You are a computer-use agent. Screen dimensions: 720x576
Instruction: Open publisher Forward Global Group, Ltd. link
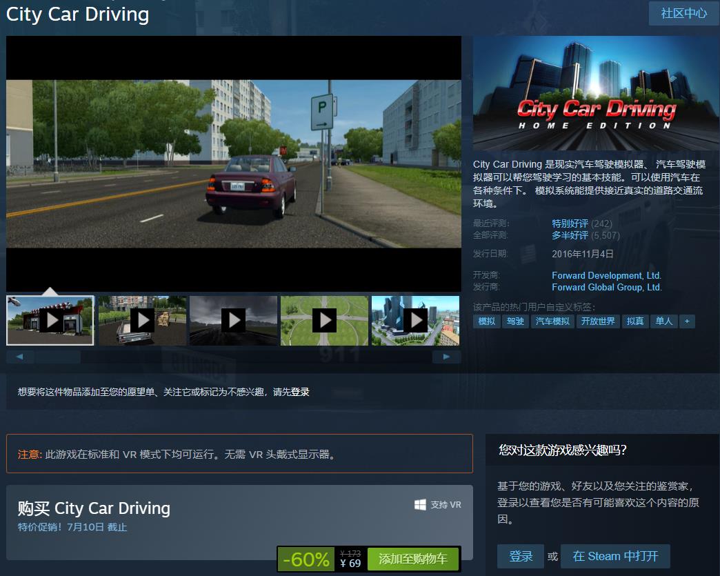click(x=607, y=287)
